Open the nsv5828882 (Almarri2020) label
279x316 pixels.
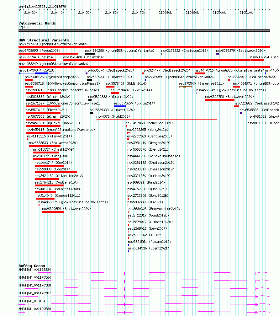click(48, 97)
